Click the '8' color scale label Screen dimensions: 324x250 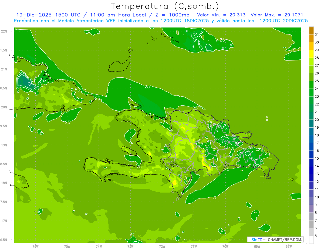(x=316, y=213)
